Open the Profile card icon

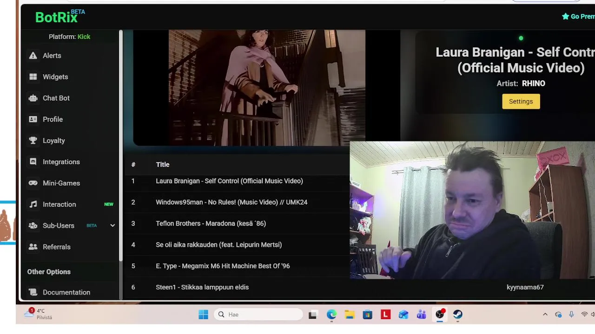33,119
